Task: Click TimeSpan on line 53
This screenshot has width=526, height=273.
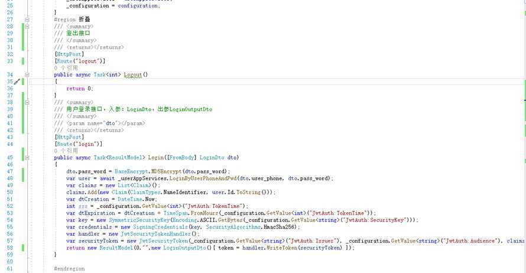Action: tap(176, 213)
